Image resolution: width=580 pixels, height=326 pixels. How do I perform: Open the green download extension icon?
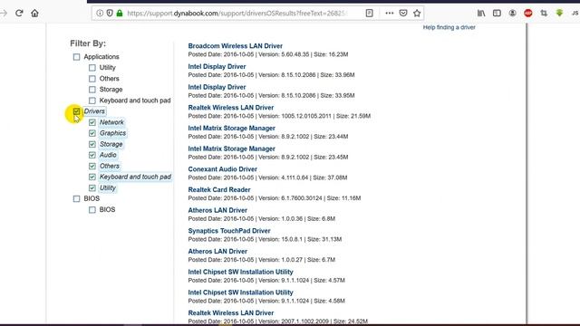(x=559, y=13)
